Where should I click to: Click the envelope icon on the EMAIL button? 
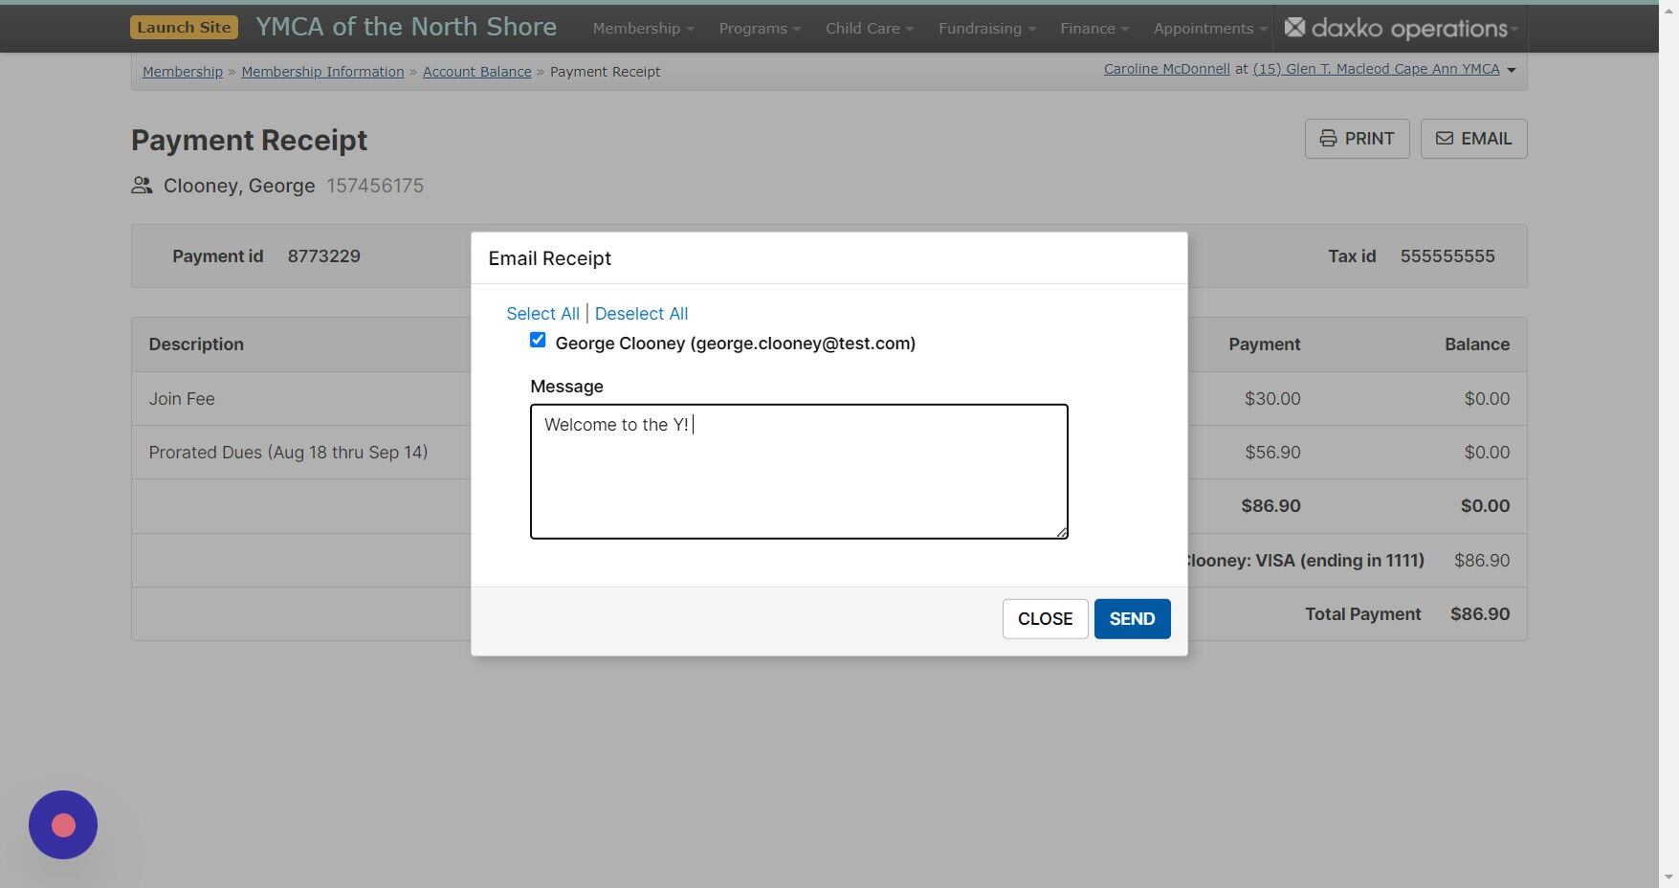[1445, 138]
